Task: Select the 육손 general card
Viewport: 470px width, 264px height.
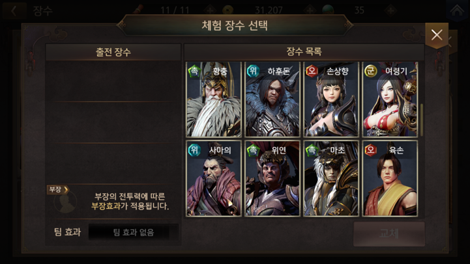Action: 390,178
